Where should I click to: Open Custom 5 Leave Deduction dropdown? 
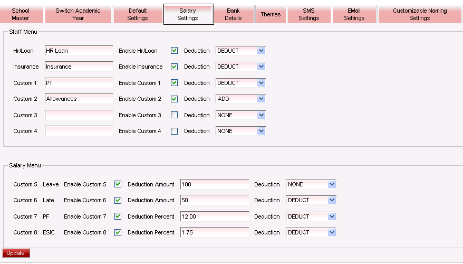click(x=311, y=184)
